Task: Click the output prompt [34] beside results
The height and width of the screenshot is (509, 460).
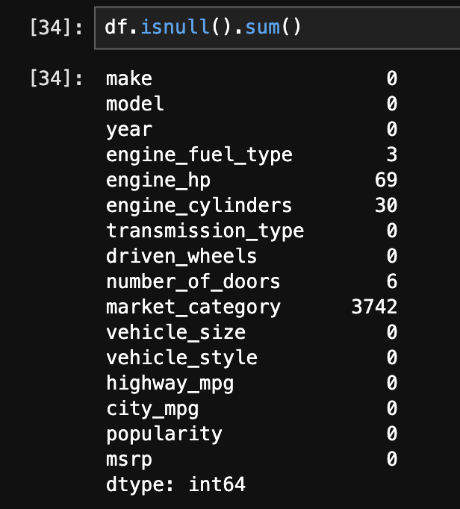Action: pyautogui.click(x=56, y=78)
